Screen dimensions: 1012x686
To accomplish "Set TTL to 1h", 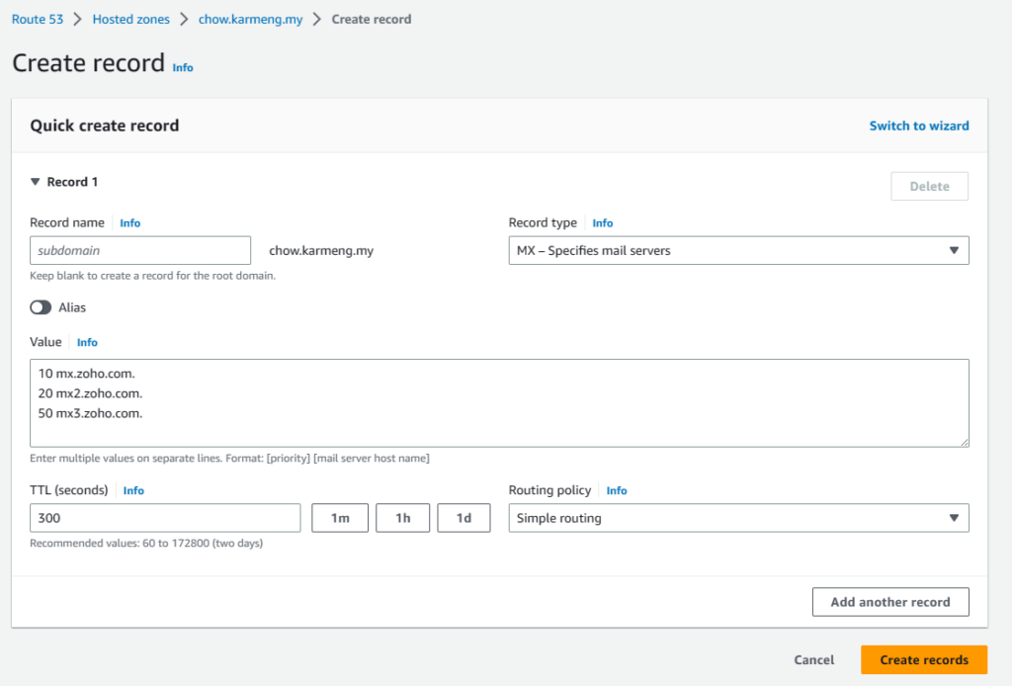I will [403, 518].
